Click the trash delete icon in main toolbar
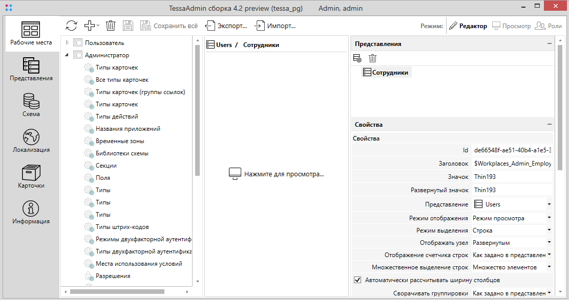The height and width of the screenshot is (300, 569). [111, 26]
